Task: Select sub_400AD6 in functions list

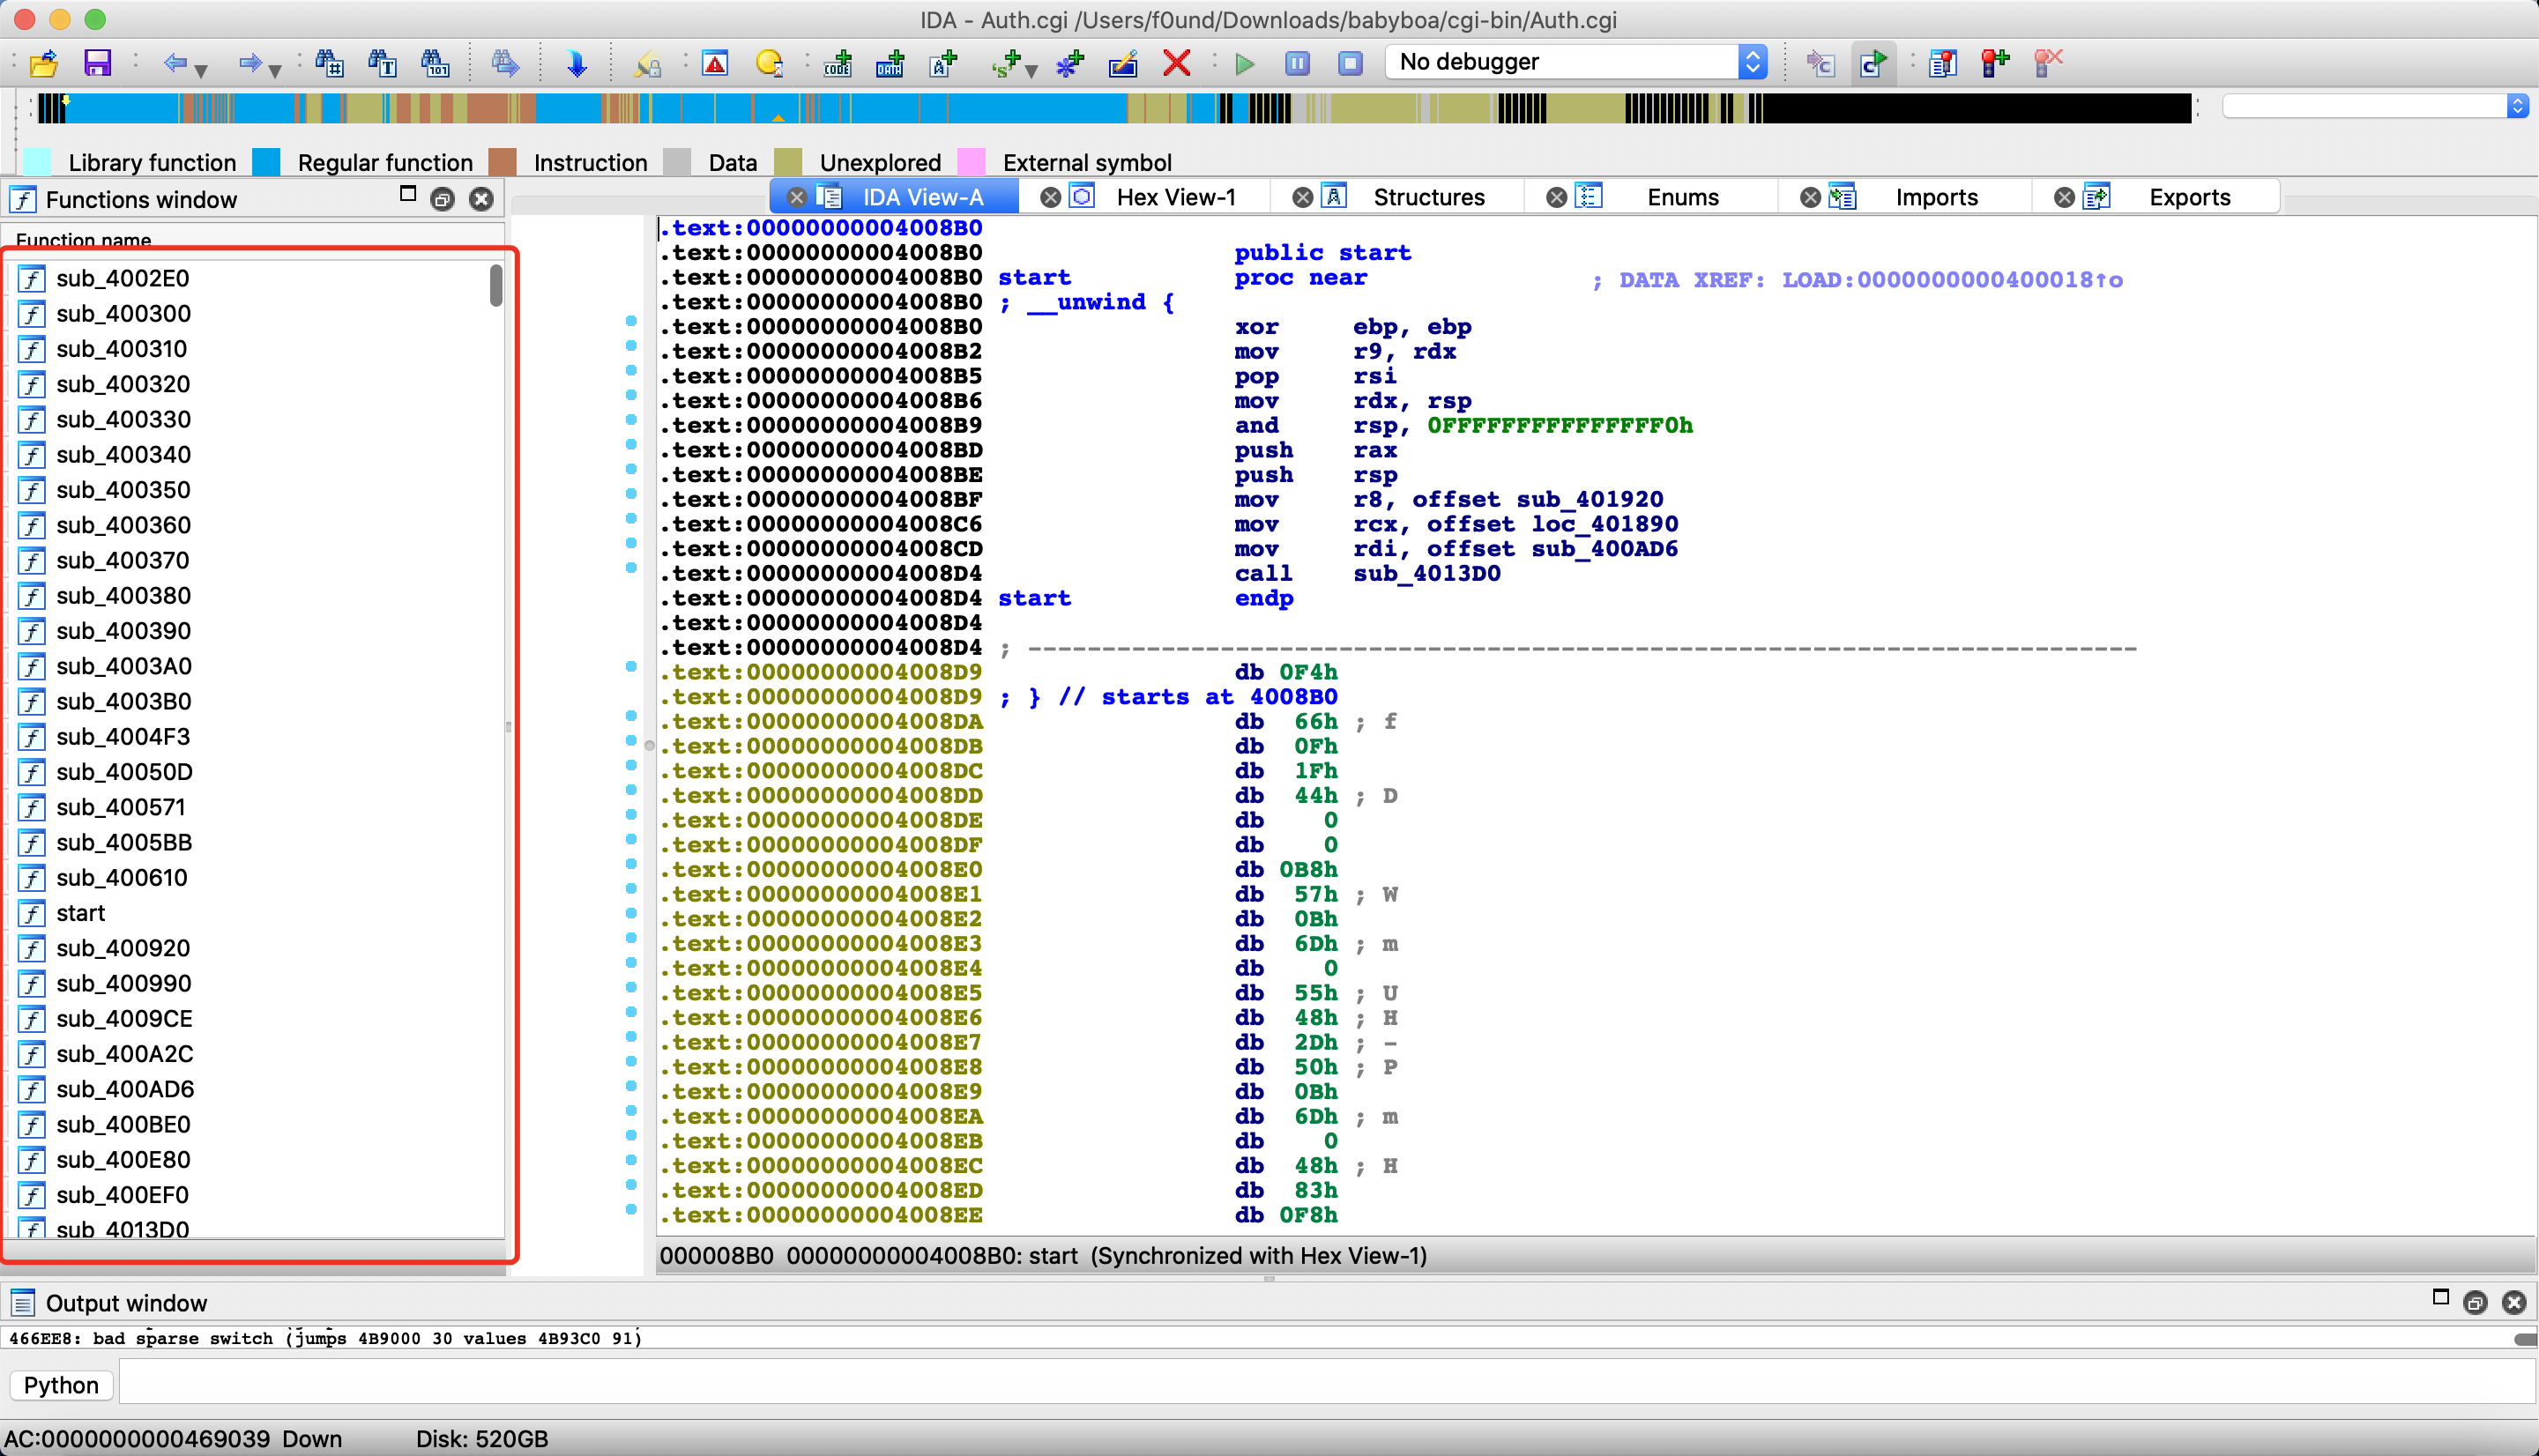Action: coord(125,1089)
